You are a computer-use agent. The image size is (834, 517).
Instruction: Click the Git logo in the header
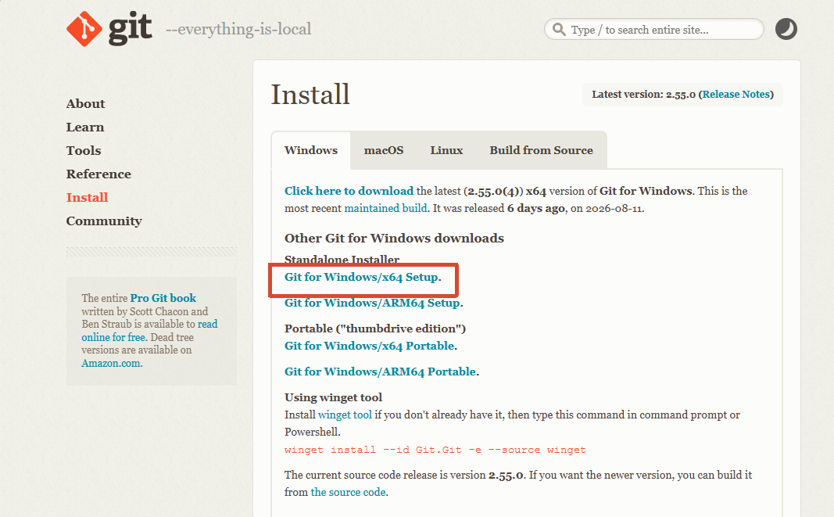(109, 29)
